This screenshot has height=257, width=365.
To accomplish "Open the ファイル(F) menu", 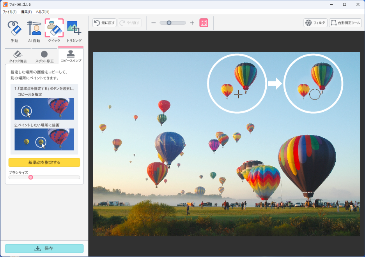I will click(9, 12).
